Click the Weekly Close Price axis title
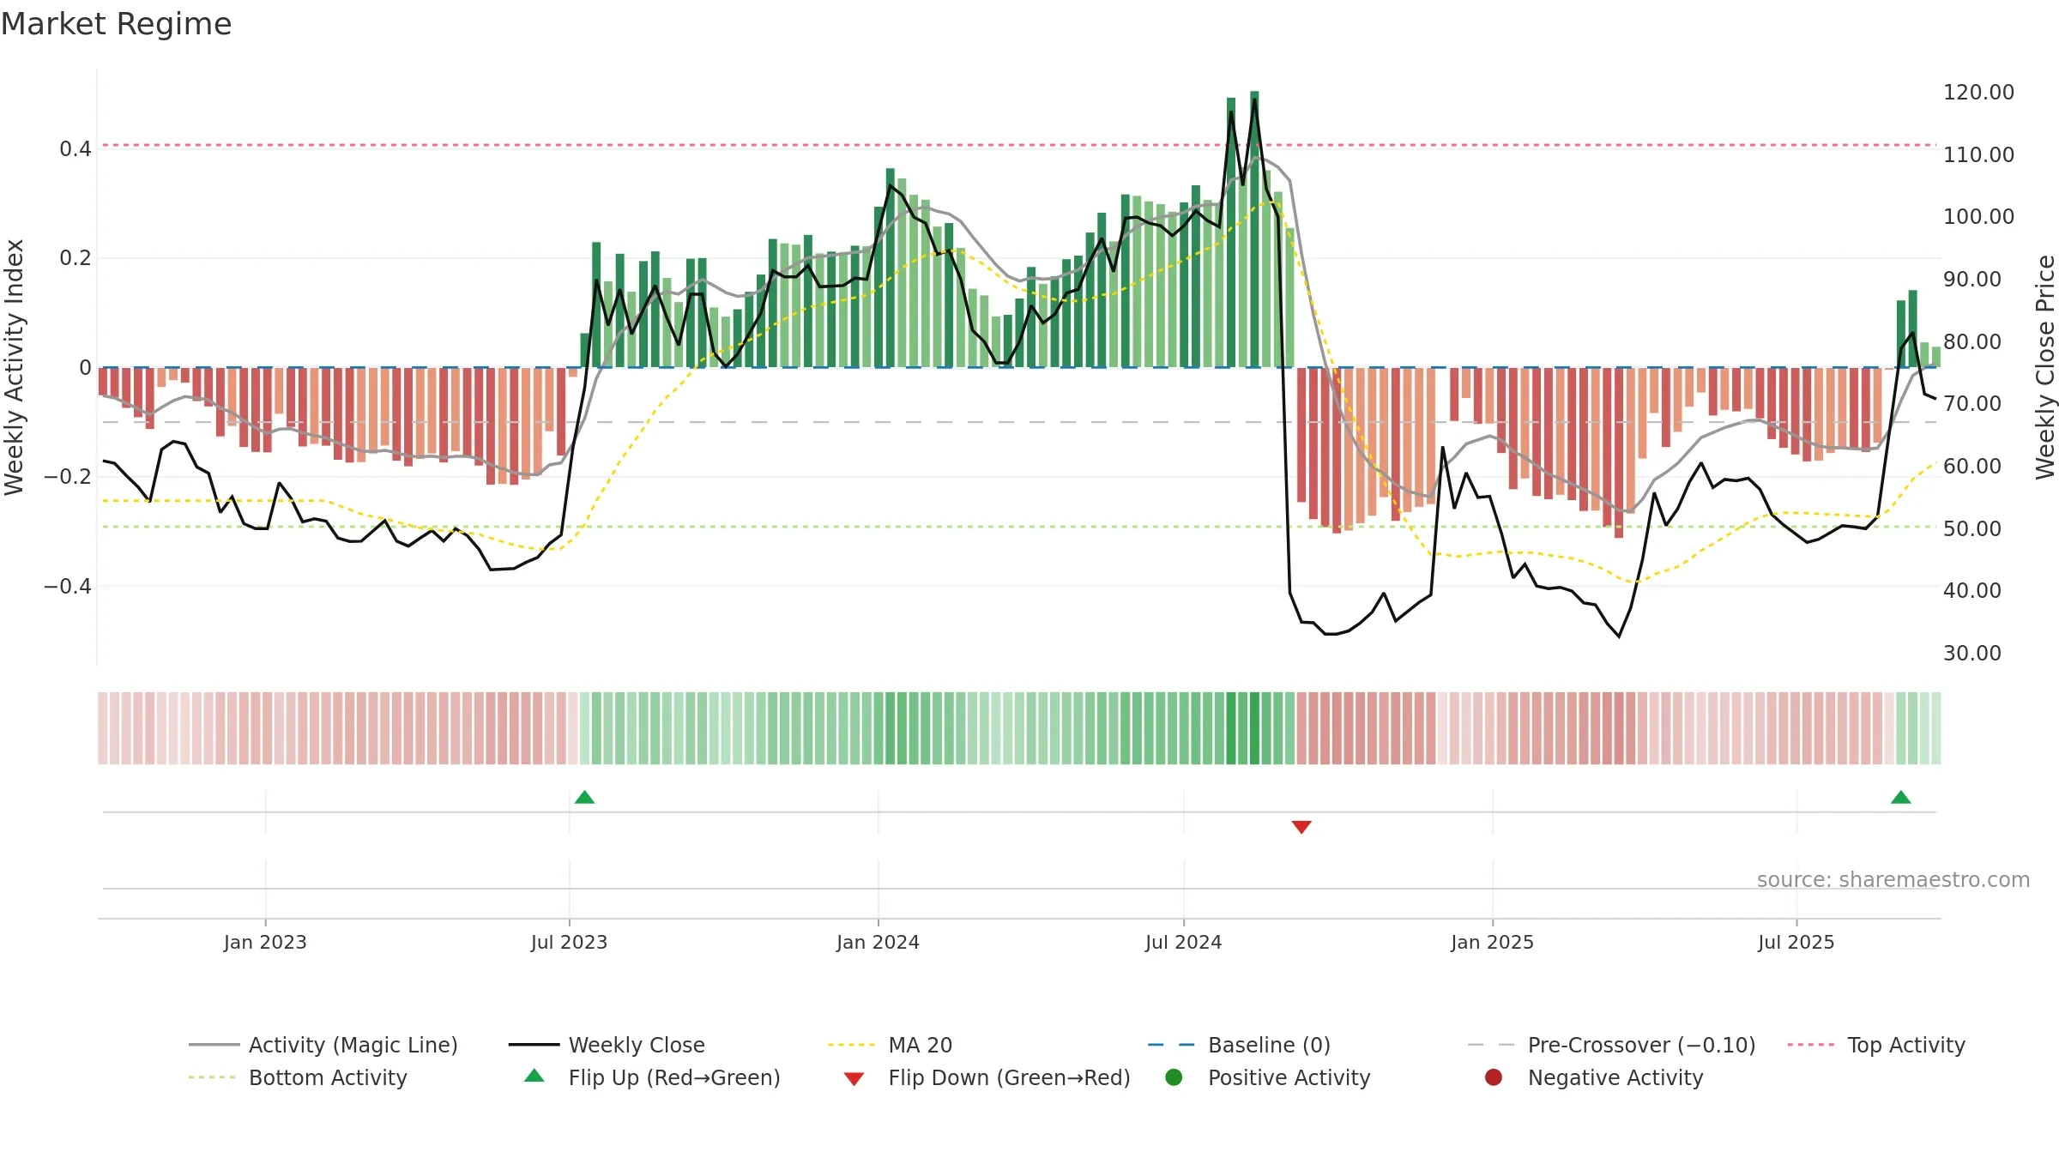 [x=2045, y=367]
